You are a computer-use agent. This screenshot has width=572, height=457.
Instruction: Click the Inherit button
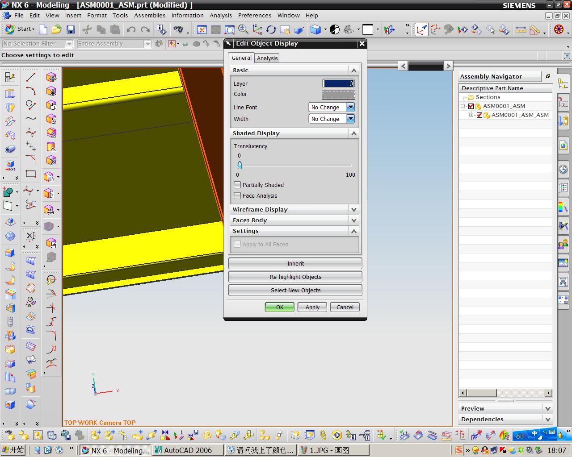coord(295,263)
